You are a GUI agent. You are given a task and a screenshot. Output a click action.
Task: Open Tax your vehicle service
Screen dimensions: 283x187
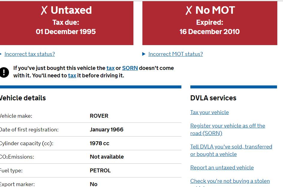point(209,112)
